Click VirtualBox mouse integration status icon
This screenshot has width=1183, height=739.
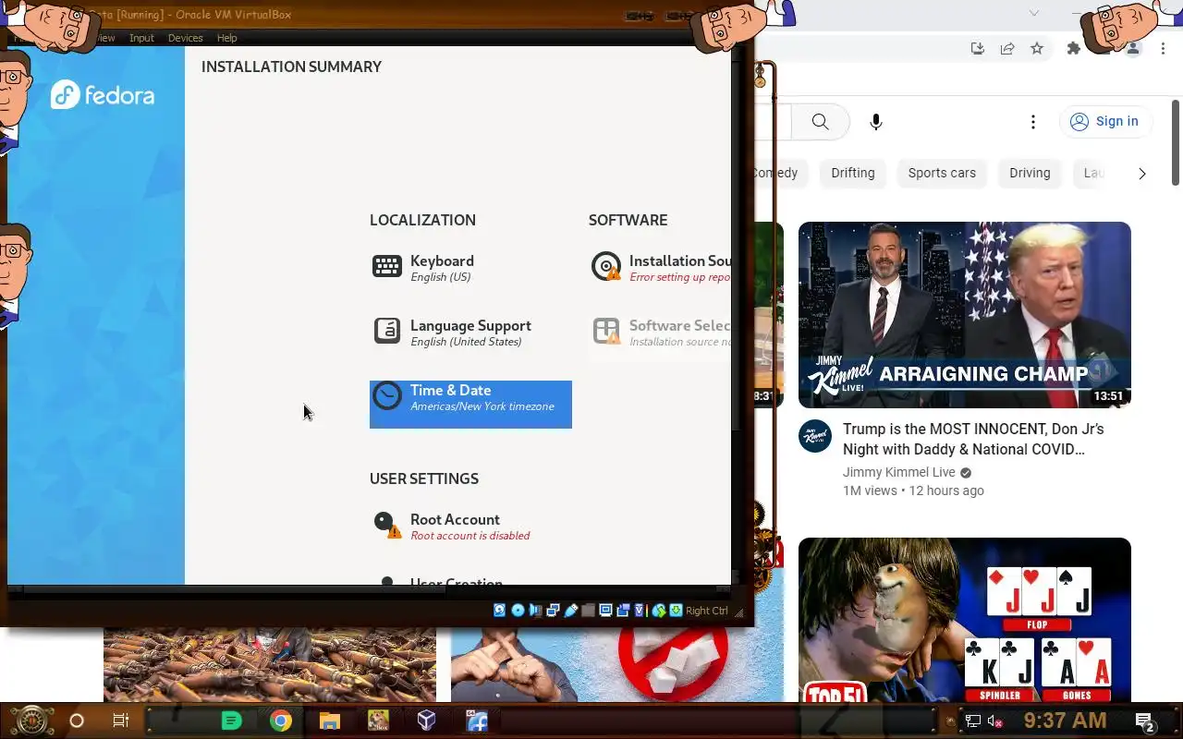coord(659,611)
